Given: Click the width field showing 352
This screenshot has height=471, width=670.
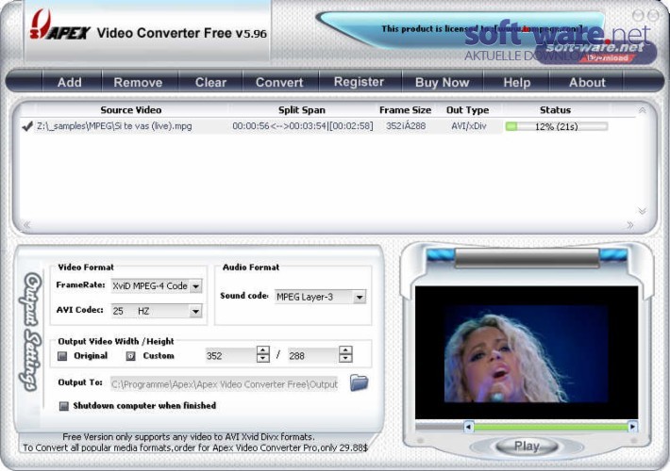Looking at the screenshot, I should 231,355.
